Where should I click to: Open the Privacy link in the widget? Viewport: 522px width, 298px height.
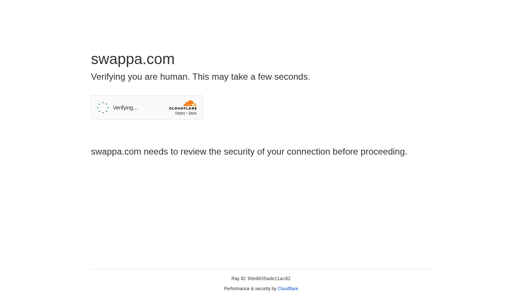(180, 113)
